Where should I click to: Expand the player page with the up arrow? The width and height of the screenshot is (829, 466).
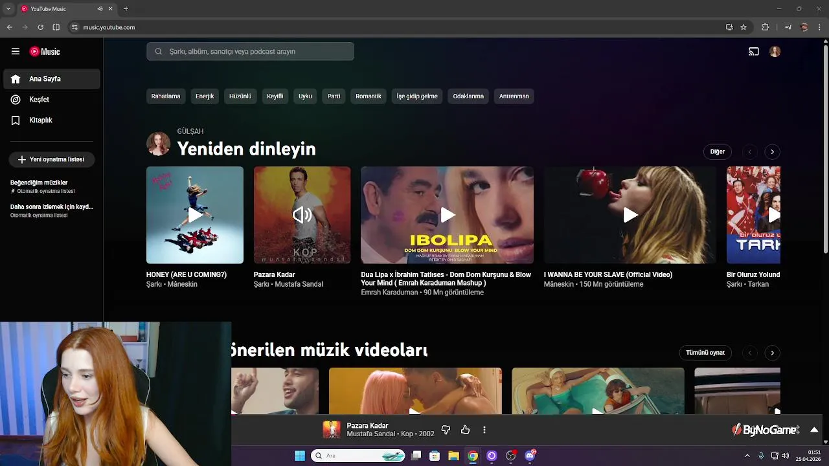coord(814,430)
